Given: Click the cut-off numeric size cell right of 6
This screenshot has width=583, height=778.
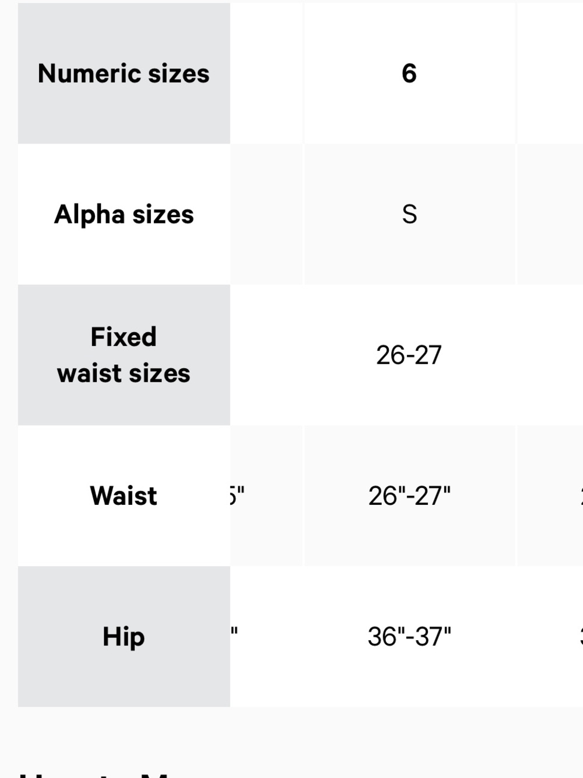Looking at the screenshot, I should [550, 74].
